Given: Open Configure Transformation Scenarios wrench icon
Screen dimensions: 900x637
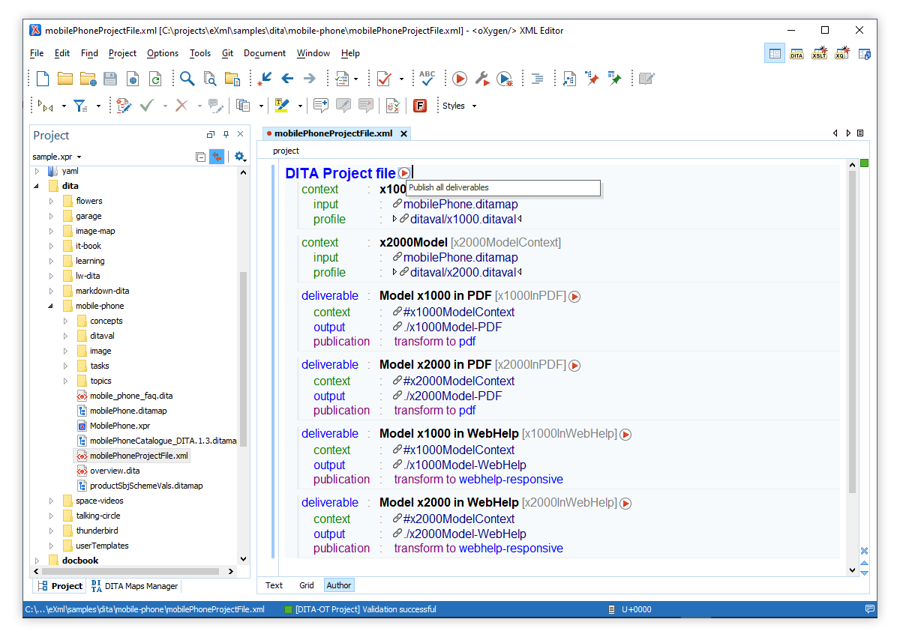Looking at the screenshot, I should pos(482,79).
